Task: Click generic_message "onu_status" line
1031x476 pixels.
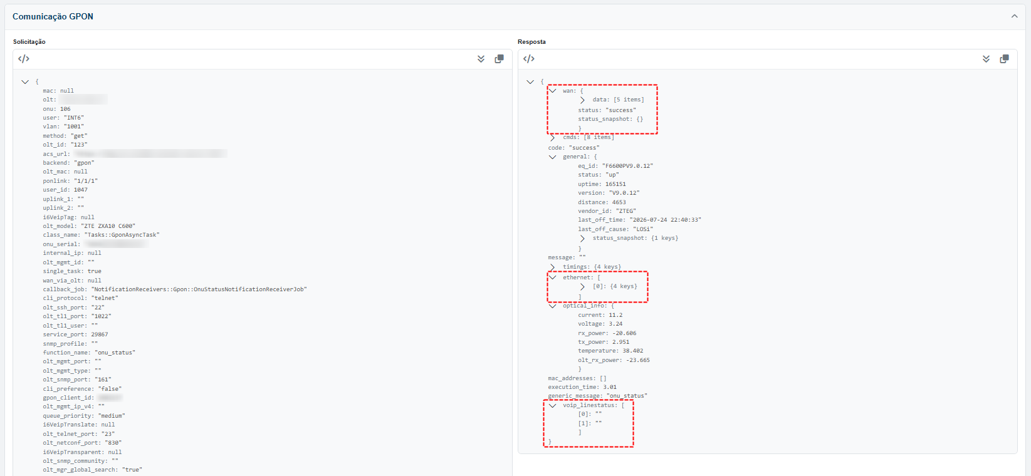Action: click(597, 396)
